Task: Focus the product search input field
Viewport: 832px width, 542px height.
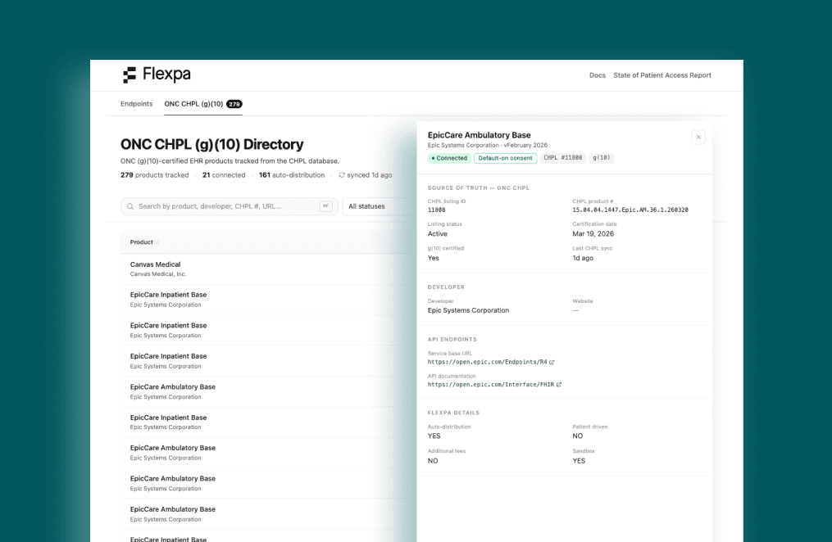Action: click(x=230, y=206)
